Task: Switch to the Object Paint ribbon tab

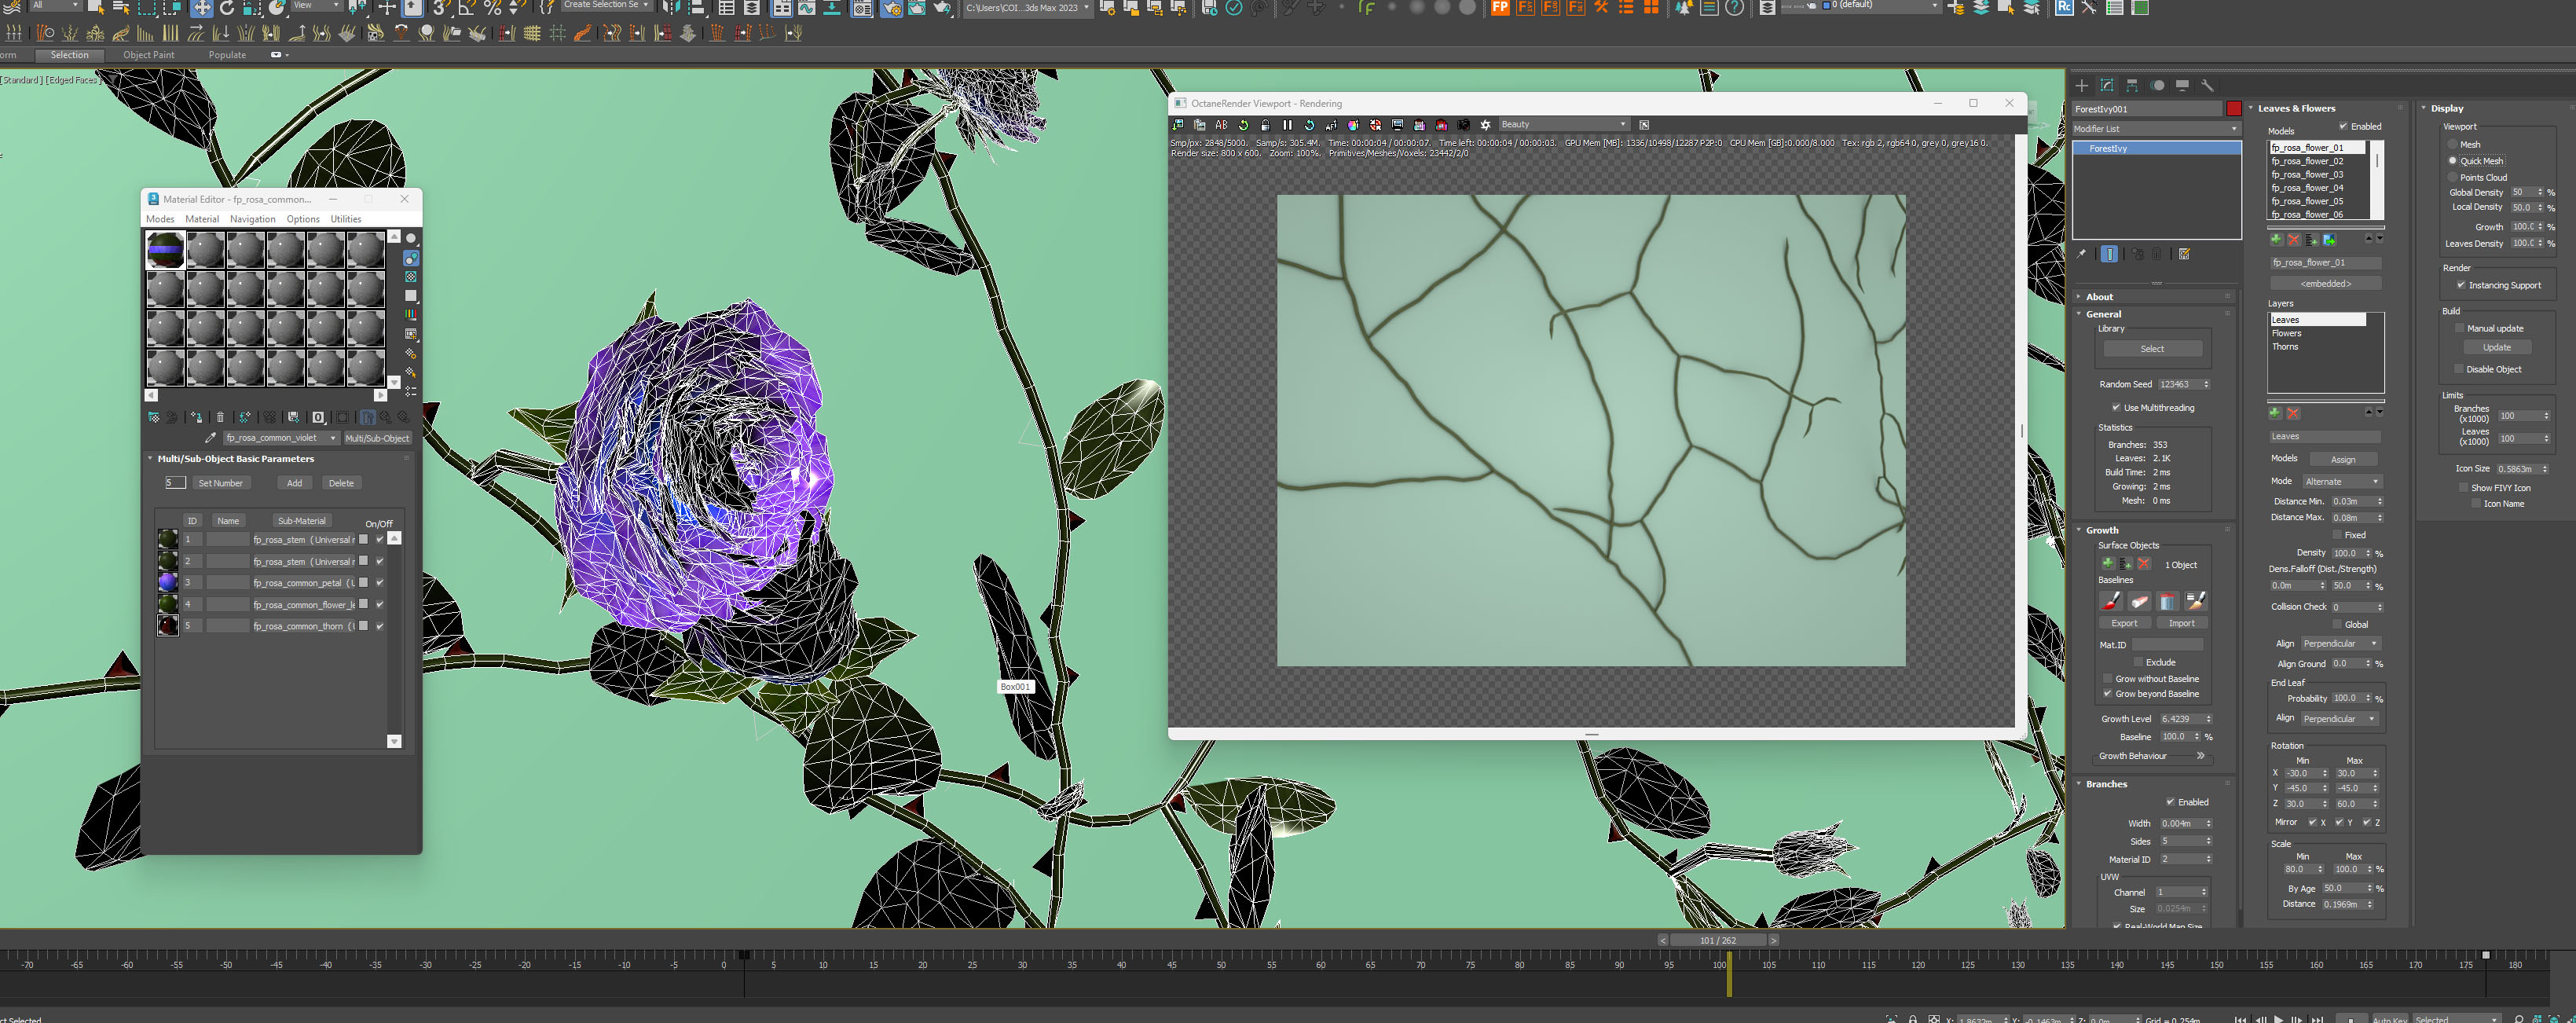Action: tap(148, 55)
